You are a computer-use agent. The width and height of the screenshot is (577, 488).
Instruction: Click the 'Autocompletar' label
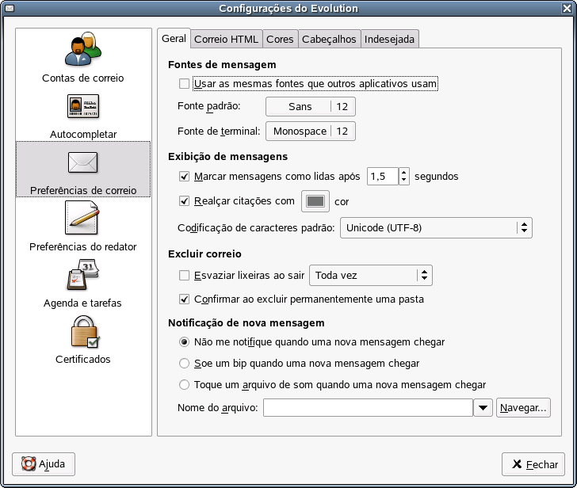coord(83,134)
